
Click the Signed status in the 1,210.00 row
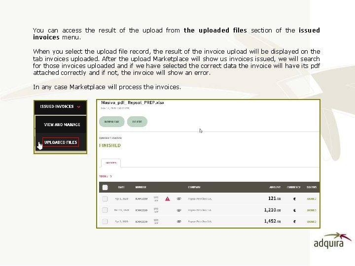click(x=312, y=210)
